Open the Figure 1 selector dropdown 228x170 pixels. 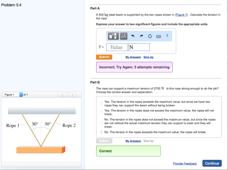pyautogui.click(x=13, y=94)
